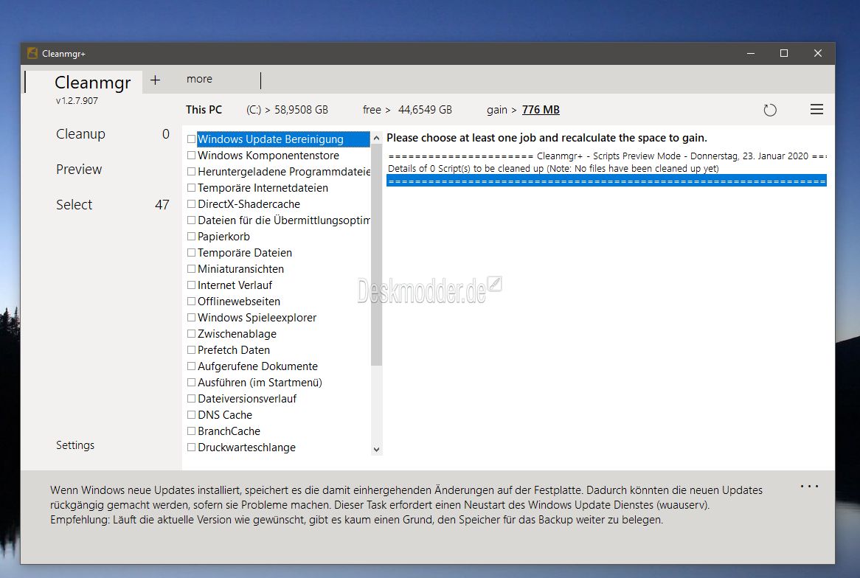
Task: Open Settings in the sidebar
Action: pos(75,445)
